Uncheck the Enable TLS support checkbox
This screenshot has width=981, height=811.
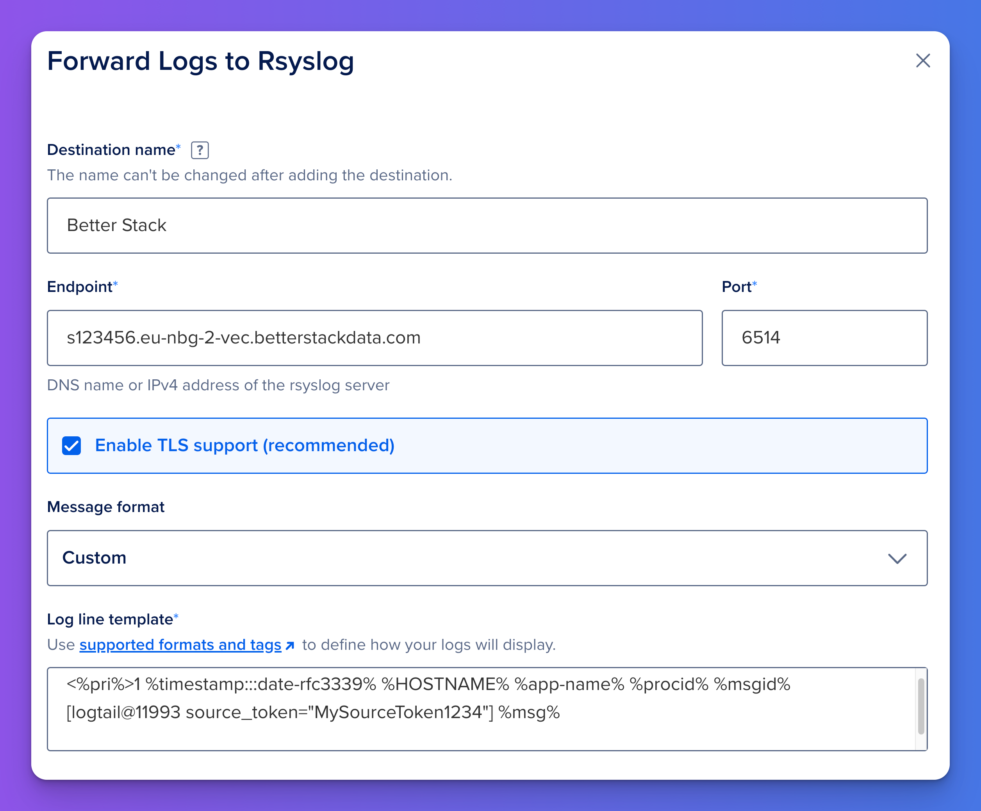pyautogui.click(x=71, y=445)
